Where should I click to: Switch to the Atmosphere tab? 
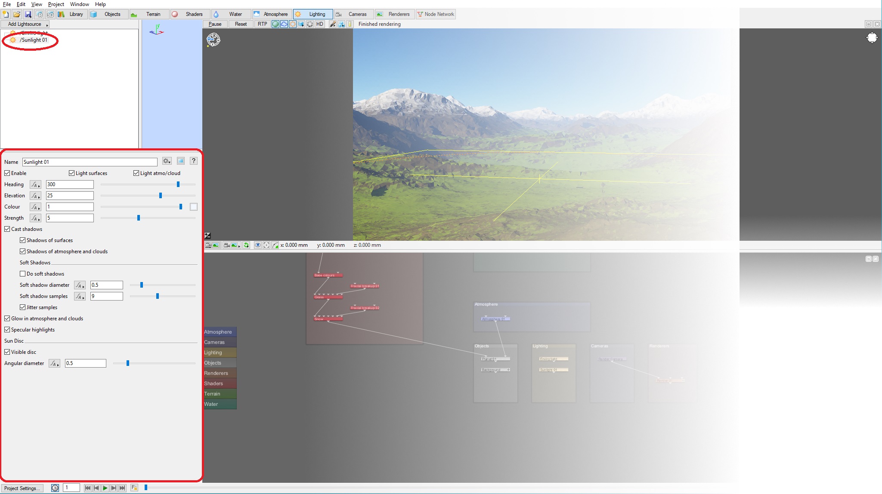[x=270, y=14]
